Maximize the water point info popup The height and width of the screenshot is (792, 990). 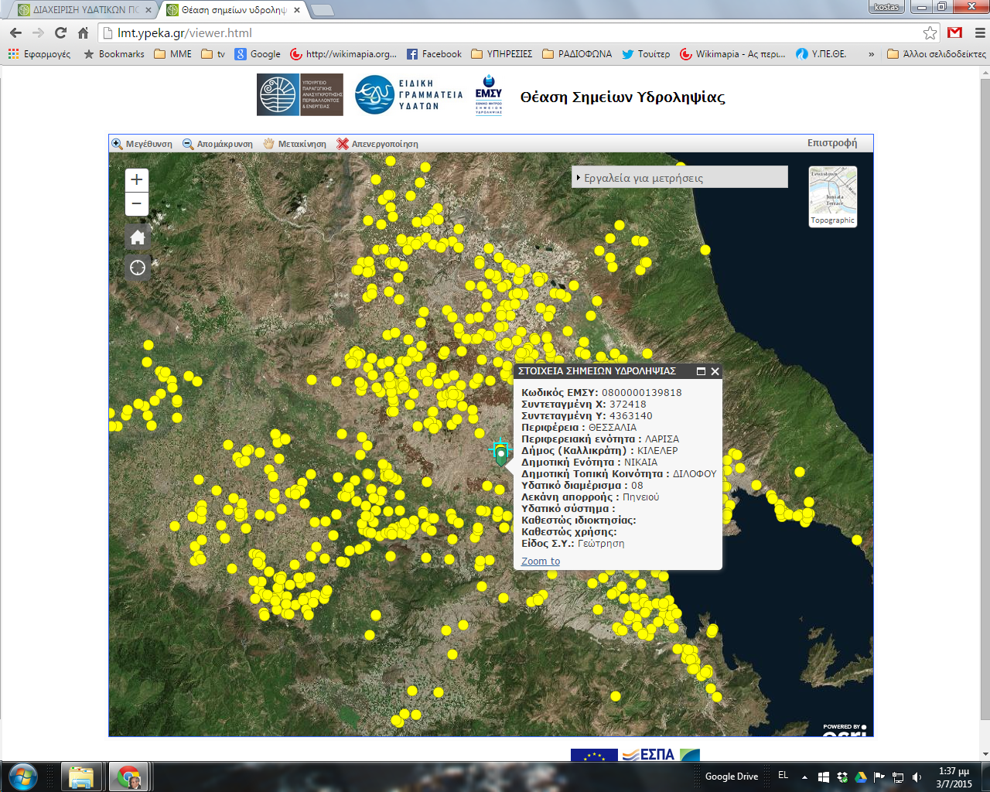tap(701, 371)
